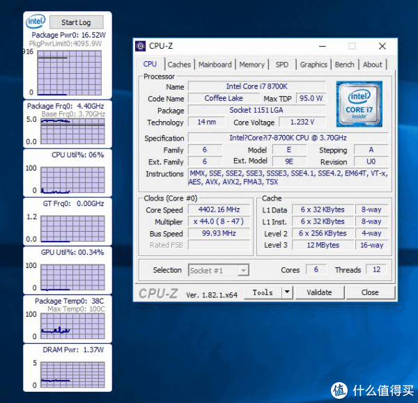Click the Coffee Lake code name field

tap(224, 98)
